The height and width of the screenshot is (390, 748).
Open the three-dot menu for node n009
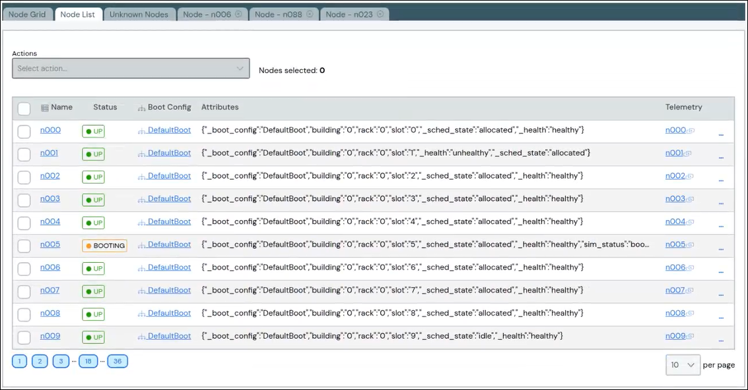coord(721,340)
